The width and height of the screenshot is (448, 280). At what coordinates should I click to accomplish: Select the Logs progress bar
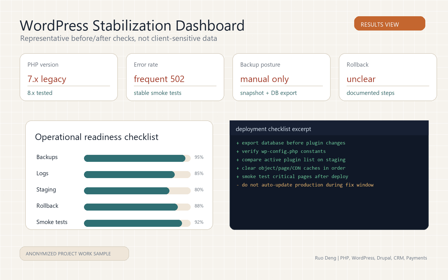[x=137, y=174]
